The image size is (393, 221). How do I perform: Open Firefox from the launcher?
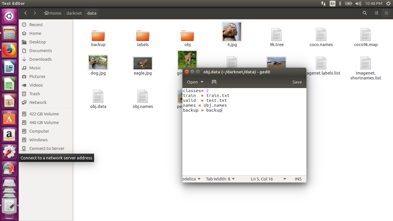[x=9, y=50]
